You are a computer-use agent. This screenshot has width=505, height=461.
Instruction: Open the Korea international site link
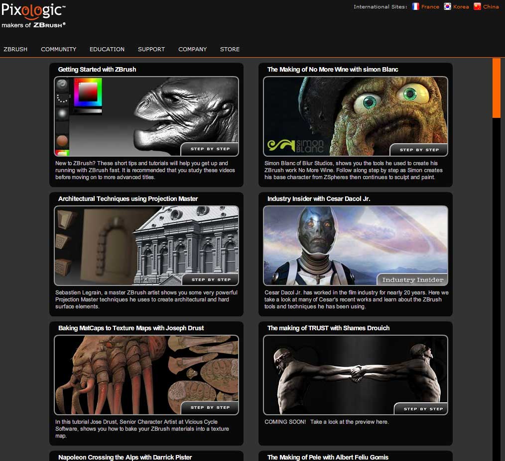461,7
